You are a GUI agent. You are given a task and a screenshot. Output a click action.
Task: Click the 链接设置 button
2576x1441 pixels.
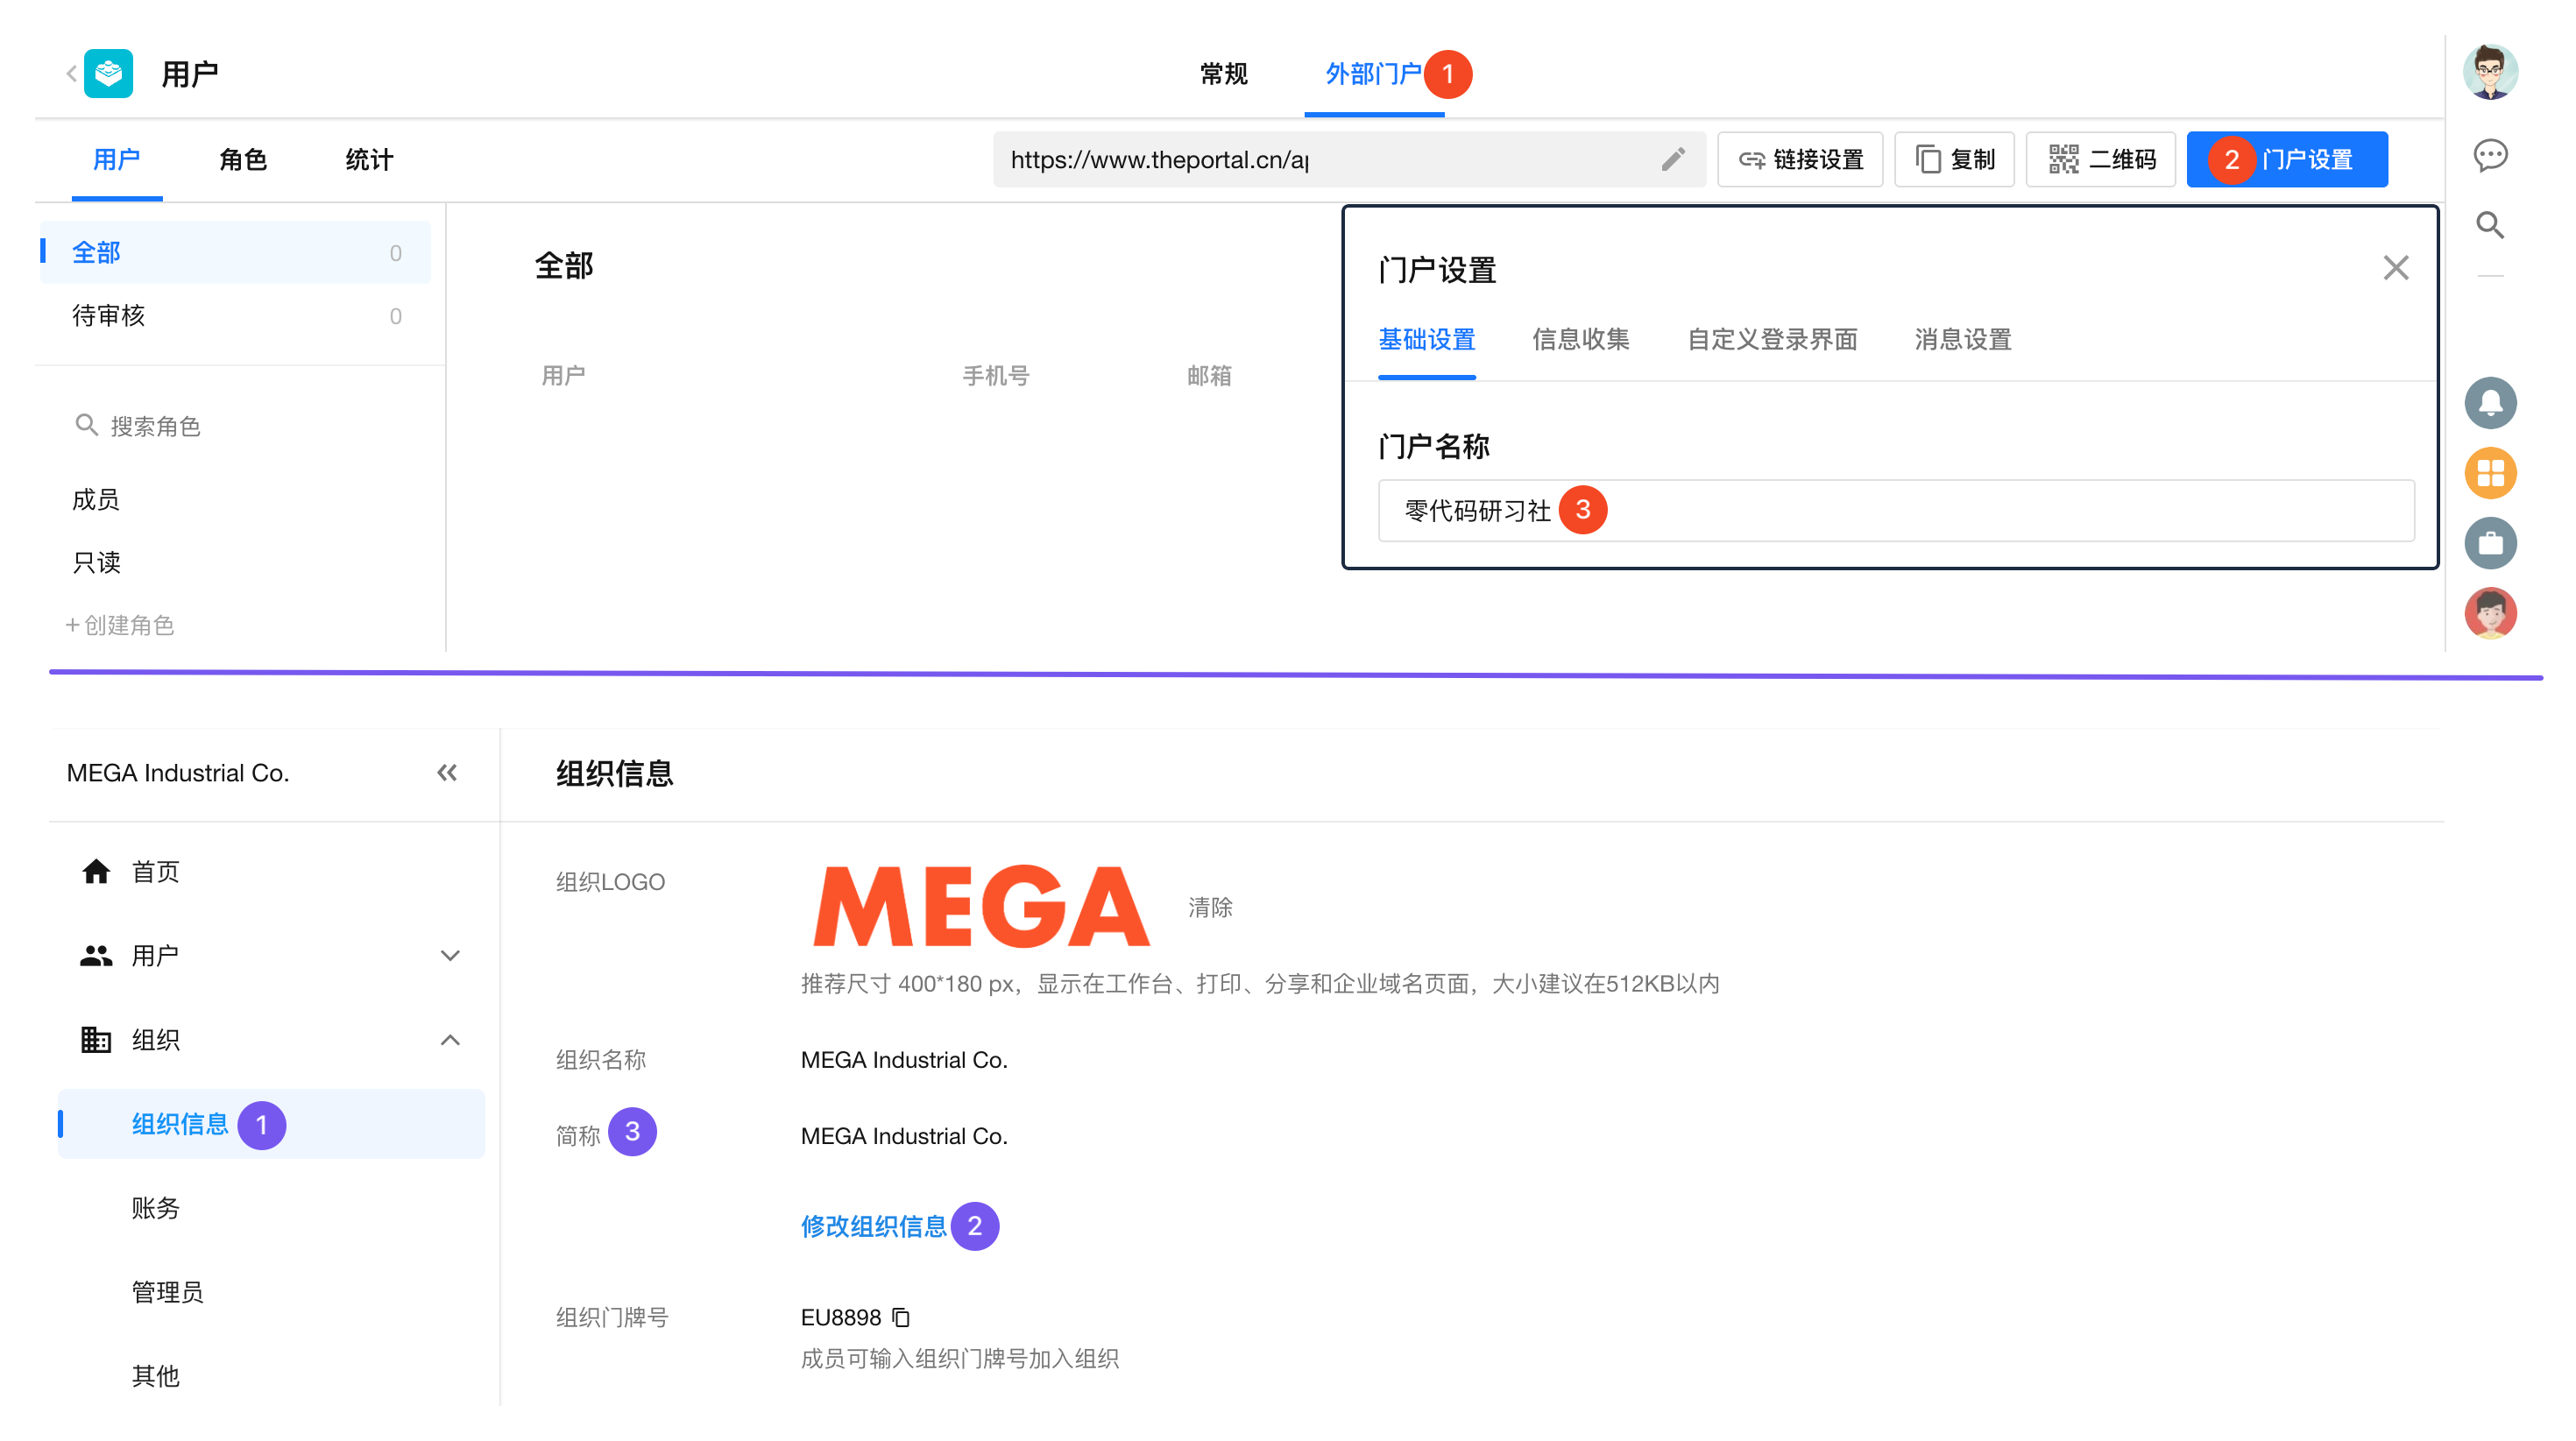(x=1799, y=159)
